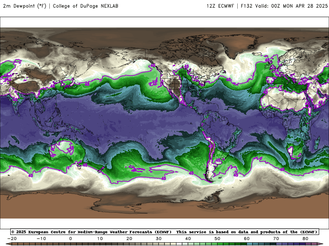Click the -20 value on the color scale

click(12, 239)
